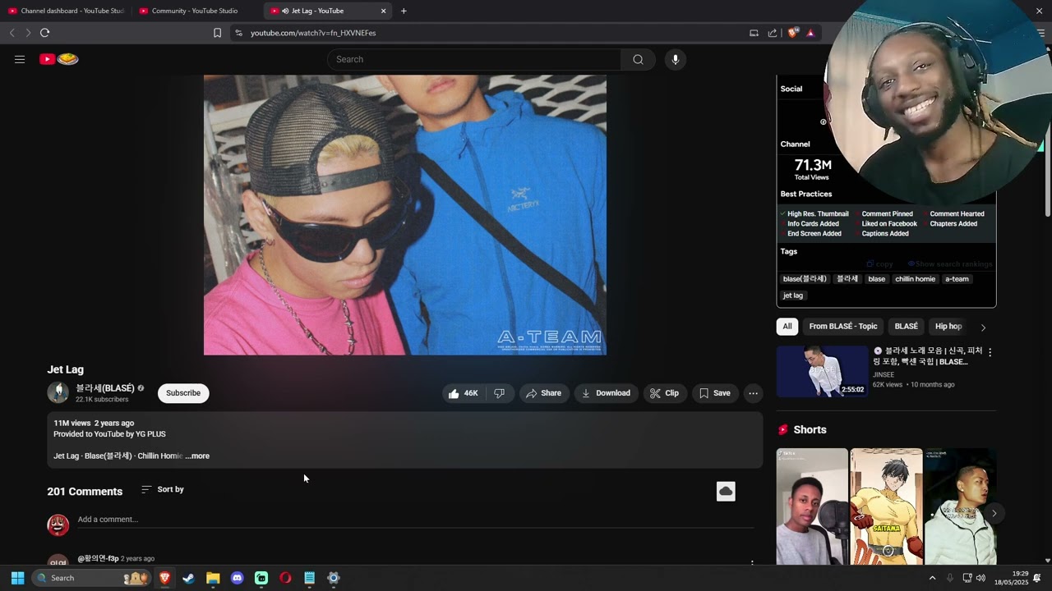Click the blase tag chip
1052x591 pixels.
(877, 279)
